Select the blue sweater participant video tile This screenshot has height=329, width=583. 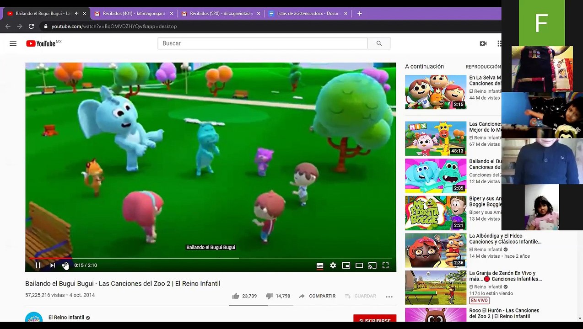(x=542, y=161)
